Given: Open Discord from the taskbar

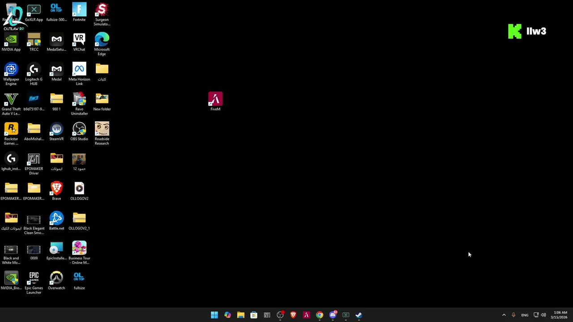Looking at the screenshot, I should [333, 315].
